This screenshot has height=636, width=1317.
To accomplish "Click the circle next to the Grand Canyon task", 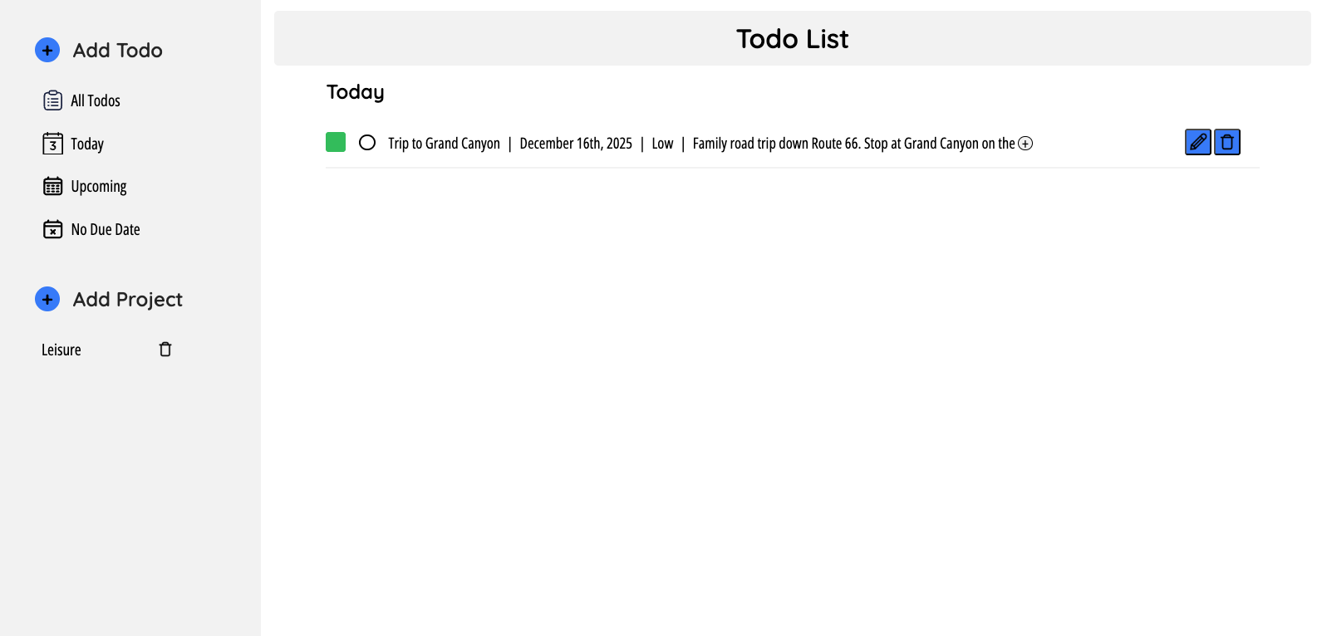I will (x=366, y=142).
